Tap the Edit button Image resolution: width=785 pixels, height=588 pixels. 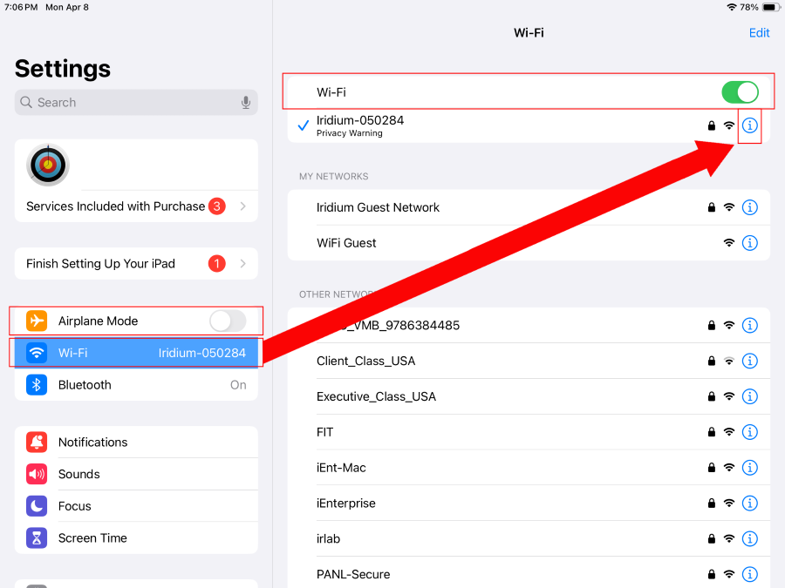759,33
